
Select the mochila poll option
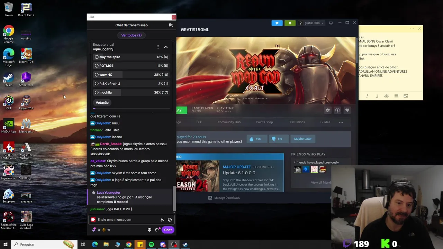pyautogui.click(x=132, y=92)
